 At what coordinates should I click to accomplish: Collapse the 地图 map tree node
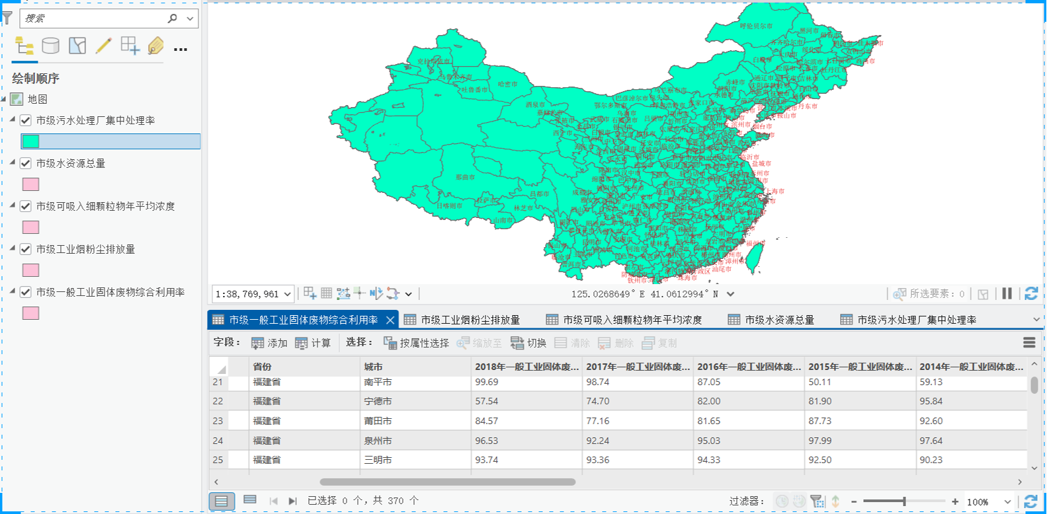4,100
